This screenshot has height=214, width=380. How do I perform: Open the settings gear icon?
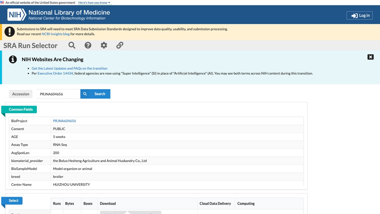[x=104, y=45]
